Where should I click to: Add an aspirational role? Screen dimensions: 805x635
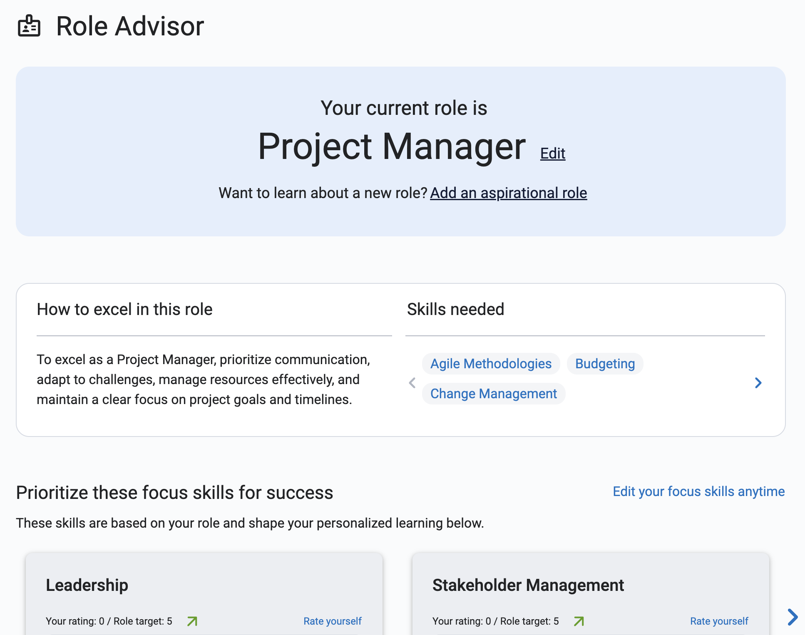(508, 193)
